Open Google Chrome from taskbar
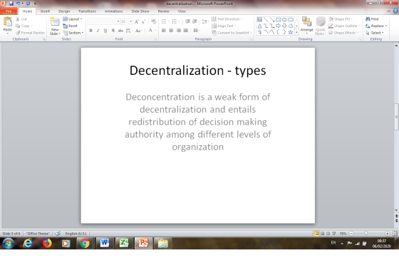This screenshot has width=399, height=275. click(x=85, y=244)
